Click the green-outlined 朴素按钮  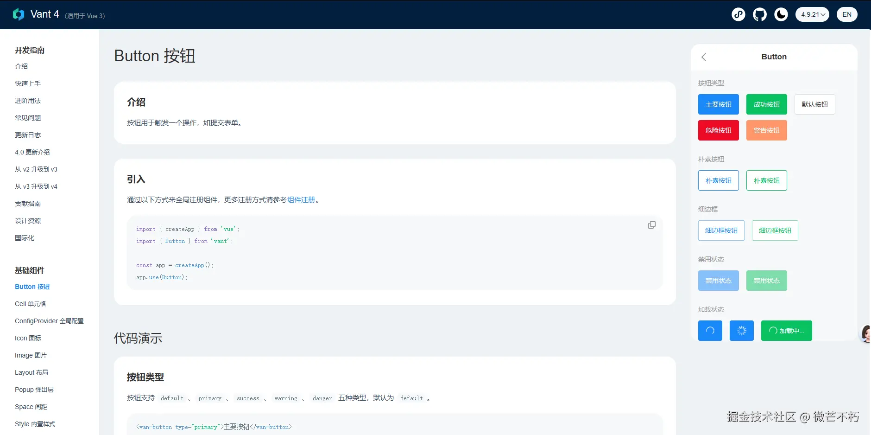click(767, 180)
